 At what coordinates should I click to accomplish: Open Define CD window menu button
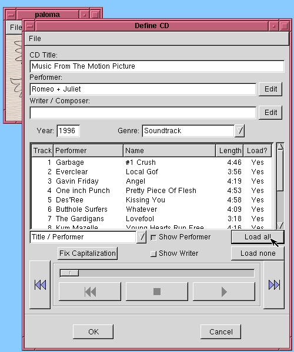pos(29,26)
